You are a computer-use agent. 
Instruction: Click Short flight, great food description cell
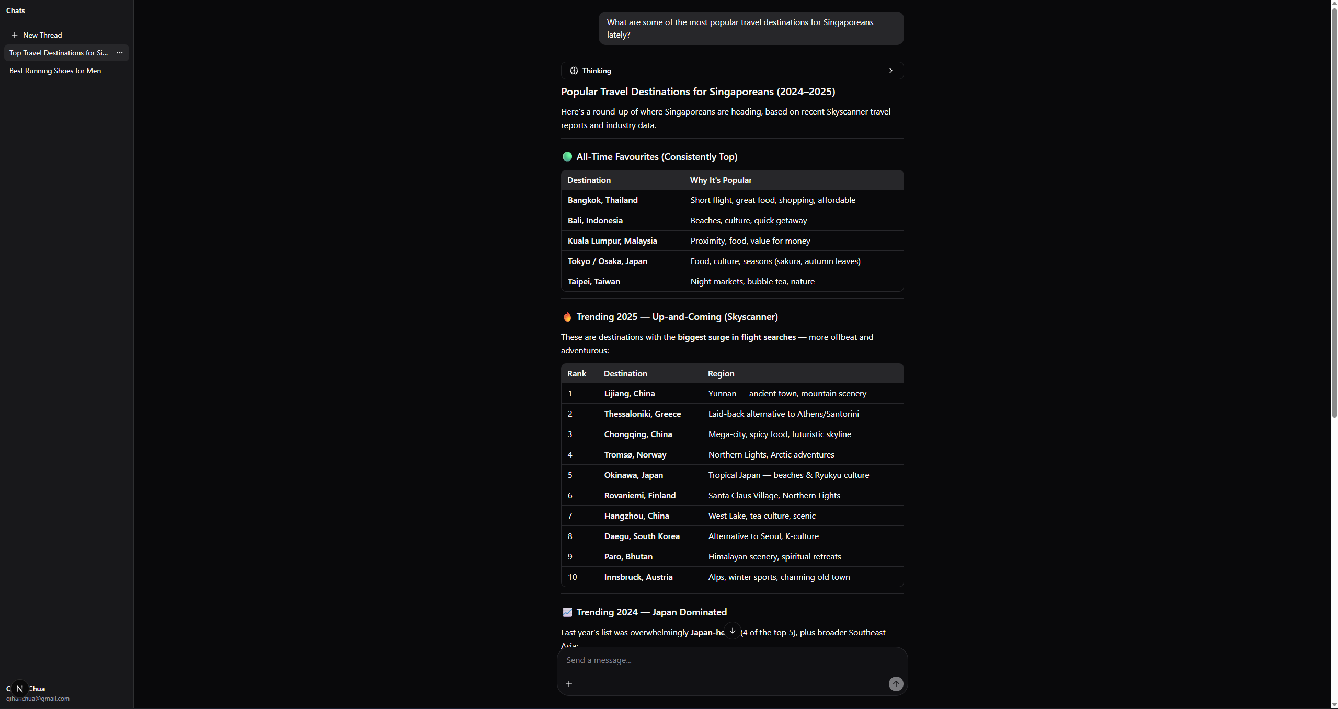[x=794, y=200]
